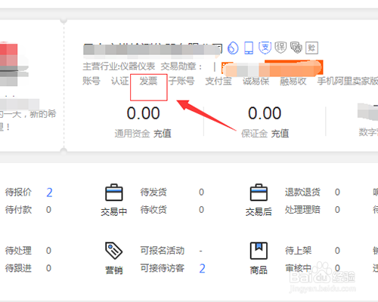
Task: Open the 待报价 label
Action: 18,193
